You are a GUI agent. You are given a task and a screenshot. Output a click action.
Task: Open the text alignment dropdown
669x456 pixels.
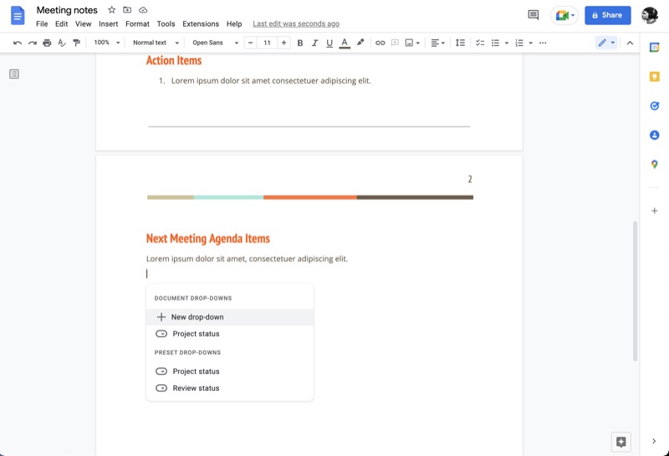(x=437, y=43)
